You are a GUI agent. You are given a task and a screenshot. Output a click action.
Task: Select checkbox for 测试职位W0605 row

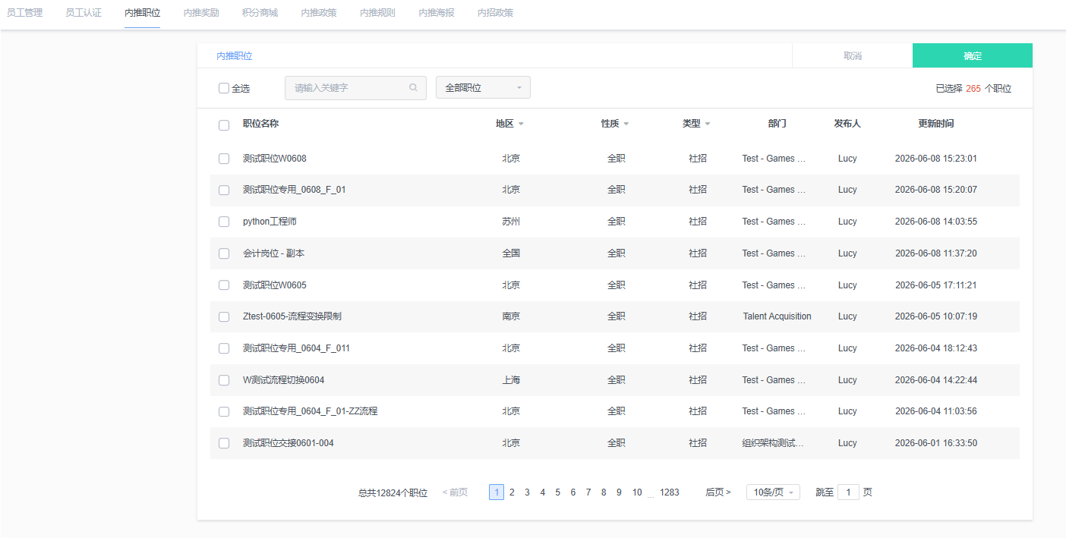224,285
